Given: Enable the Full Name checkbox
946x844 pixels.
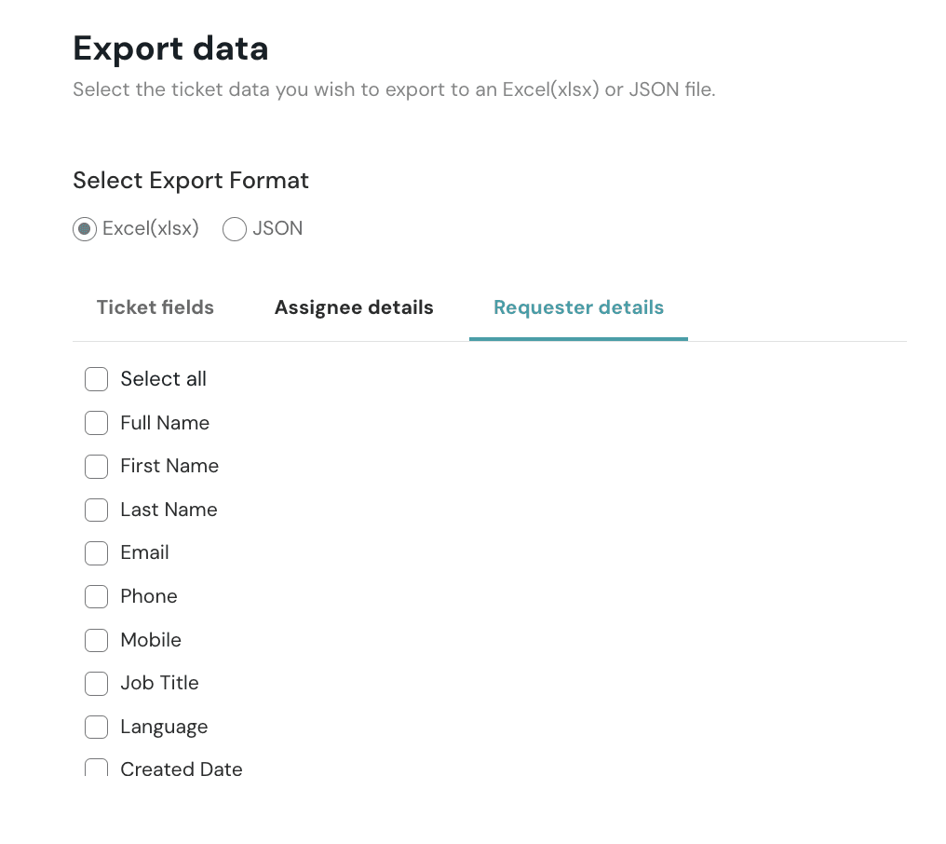Looking at the screenshot, I should (97, 423).
